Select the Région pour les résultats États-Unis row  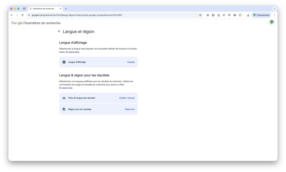98,109
